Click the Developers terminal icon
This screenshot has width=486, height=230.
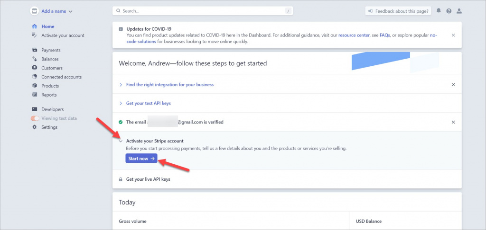[x=35, y=109]
